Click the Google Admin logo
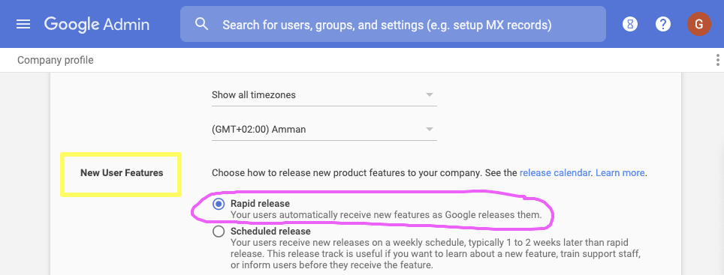The width and height of the screenshot is (724, 275). point(97,24)
